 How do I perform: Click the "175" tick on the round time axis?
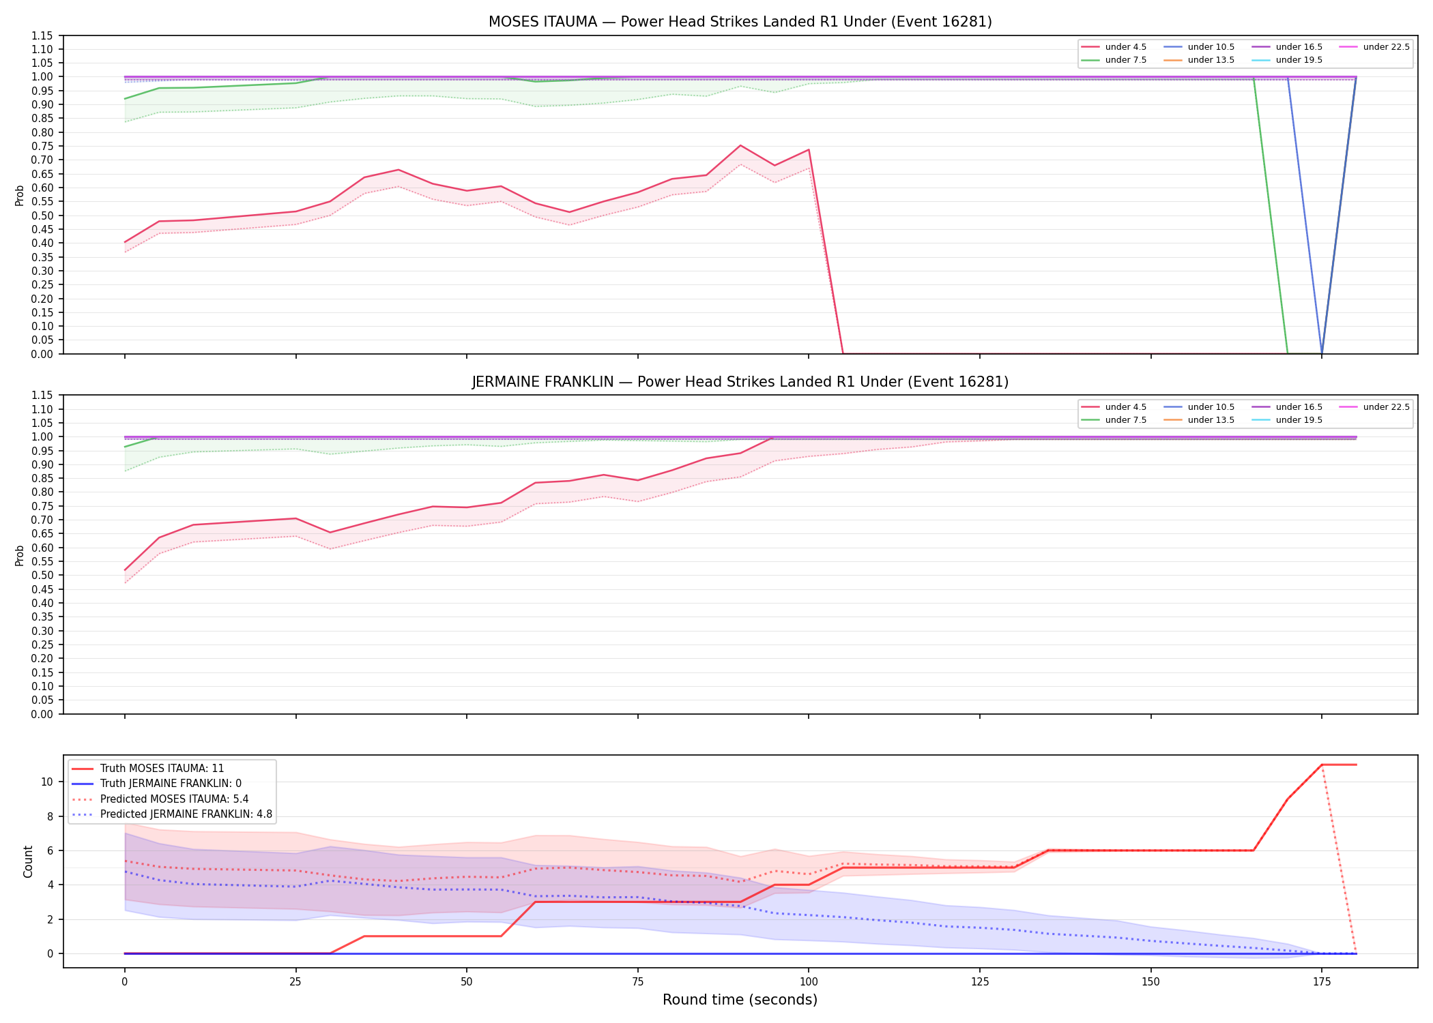(1322, 982)
